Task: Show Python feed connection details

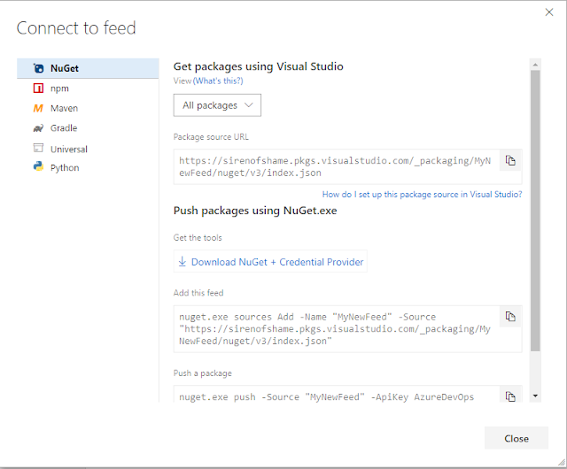Action: tap(88, 167)
